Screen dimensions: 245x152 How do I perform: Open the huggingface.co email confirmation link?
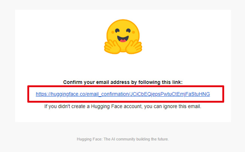(123, 94)
